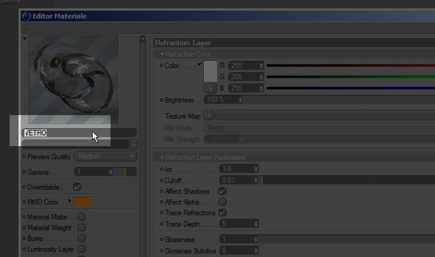Click the Mix Strength value field

pyautogui.click(x=221, y=139)
